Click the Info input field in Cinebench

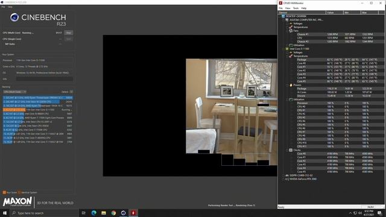[45, 79]
